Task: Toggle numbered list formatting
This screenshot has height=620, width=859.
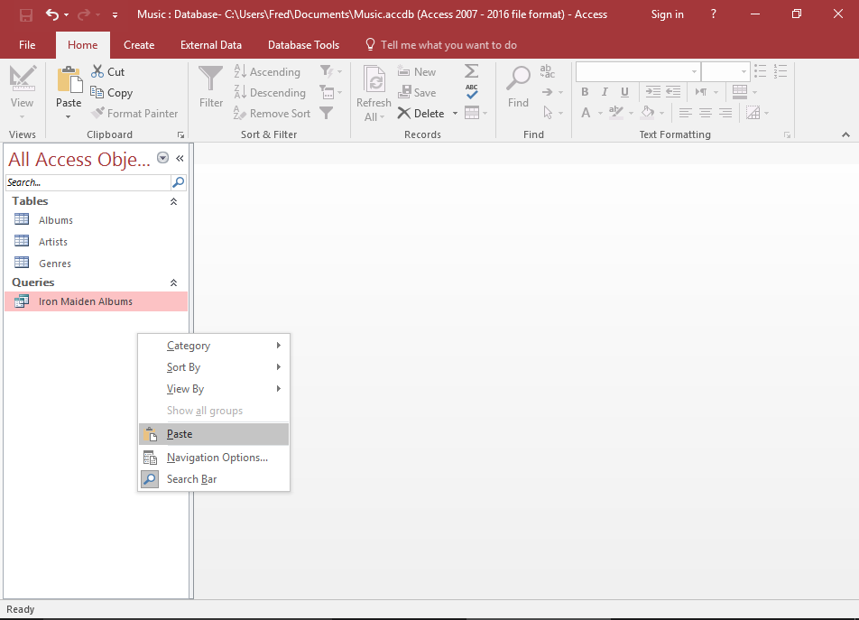Action: 780,71
